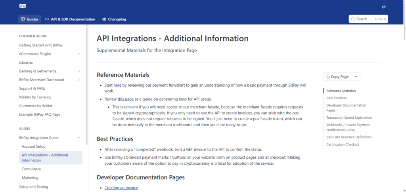Open the 'here' payment flowchart link

[117, 85]
